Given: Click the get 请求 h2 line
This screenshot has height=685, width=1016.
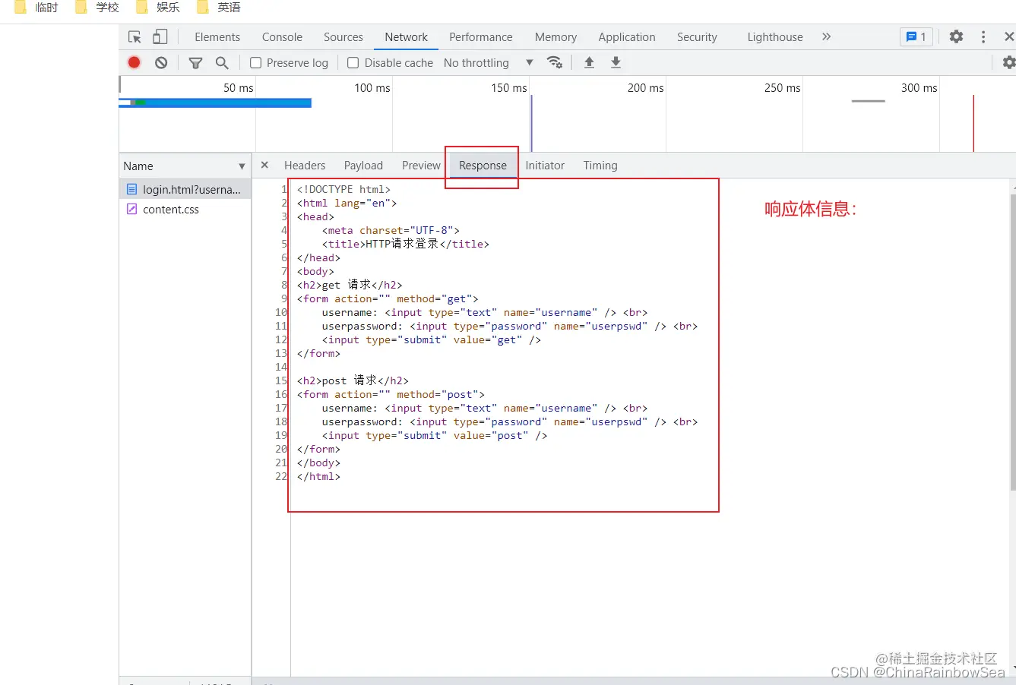Looking at the screenshot, I should [350, 285].
